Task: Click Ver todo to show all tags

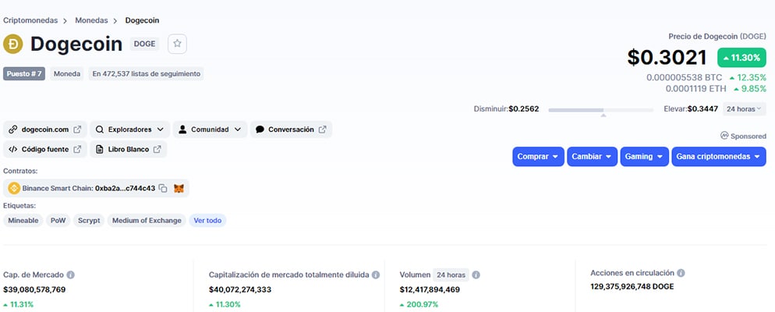Action: (x=207, y=221)
